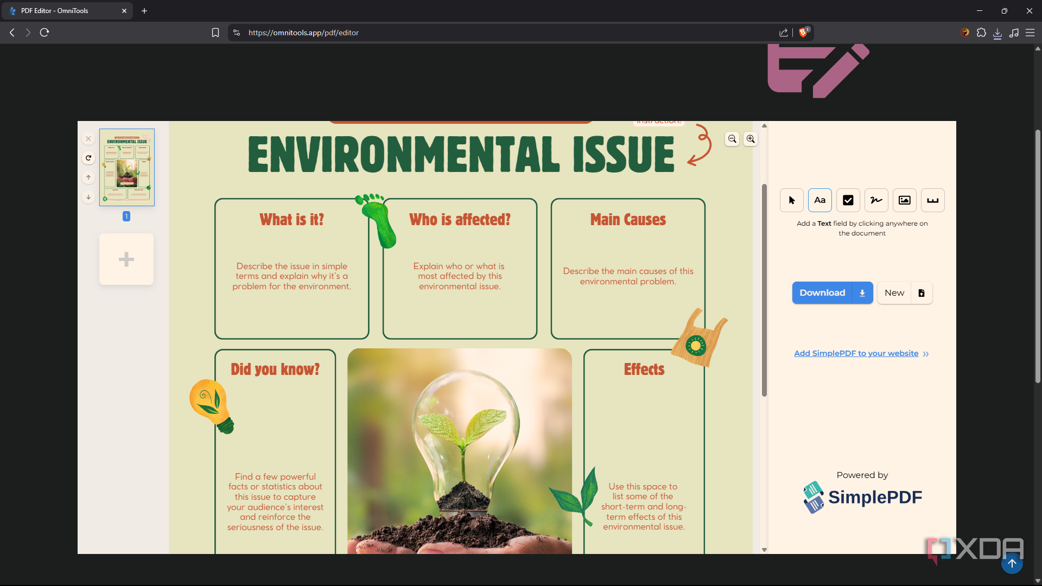Image resolution: width=1042 pixels, height=586 pixels.
Task: Click the 'Effects' heading
Action: tap(644, 370)
